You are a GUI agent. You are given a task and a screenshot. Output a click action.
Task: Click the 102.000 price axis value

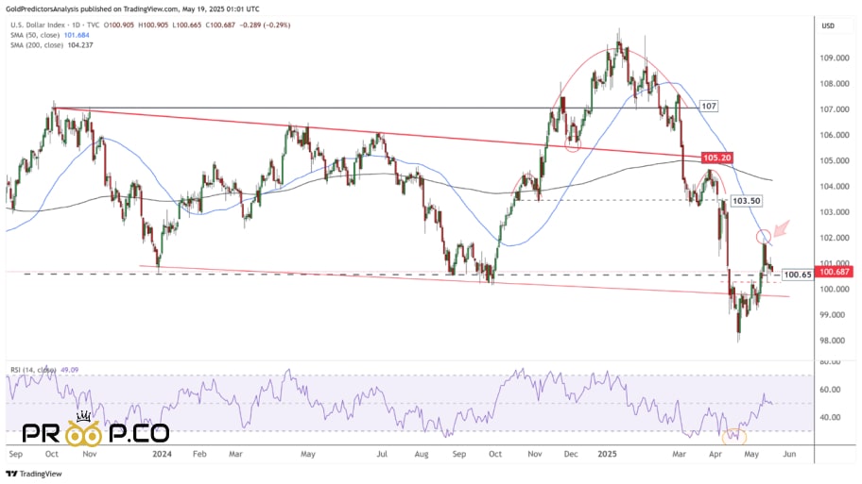click(x=835, y=238)
